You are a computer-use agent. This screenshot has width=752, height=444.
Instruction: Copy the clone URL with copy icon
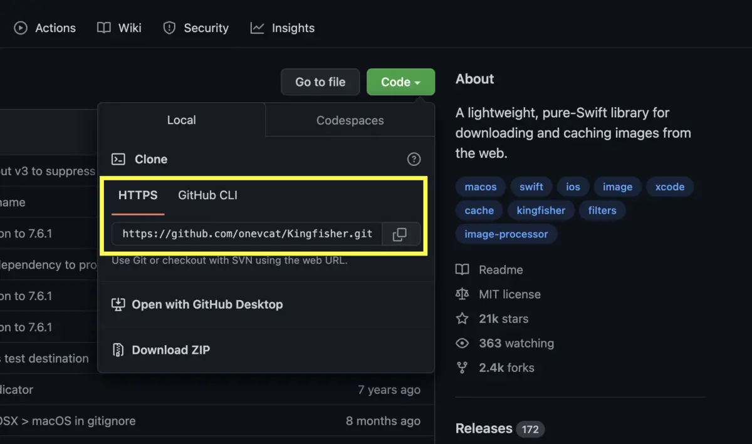coord(400,234)
